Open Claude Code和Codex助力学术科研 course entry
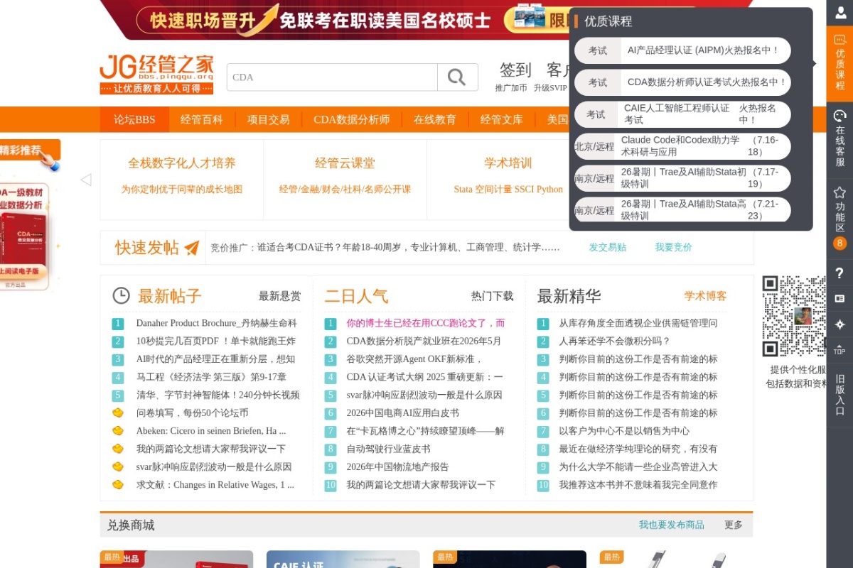This screenshot has height=568, width=853. tap(682, 146)
